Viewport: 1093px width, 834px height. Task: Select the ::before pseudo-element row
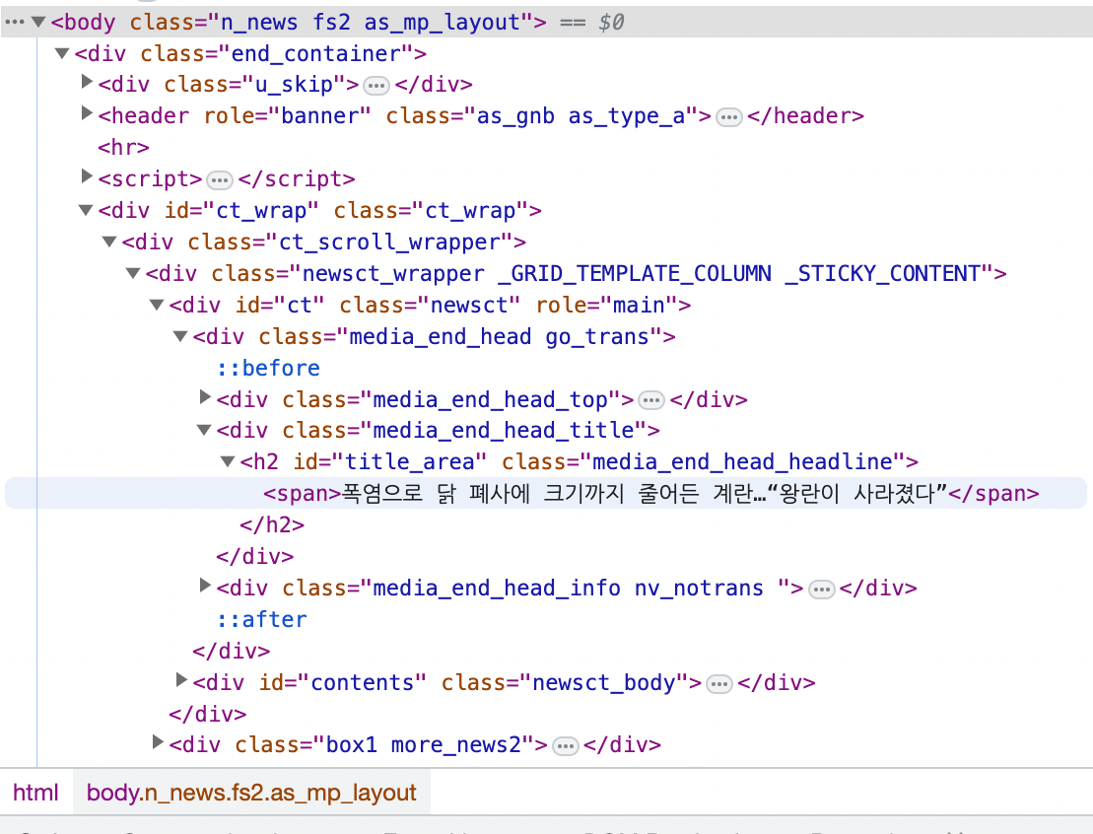pos(268,368)
